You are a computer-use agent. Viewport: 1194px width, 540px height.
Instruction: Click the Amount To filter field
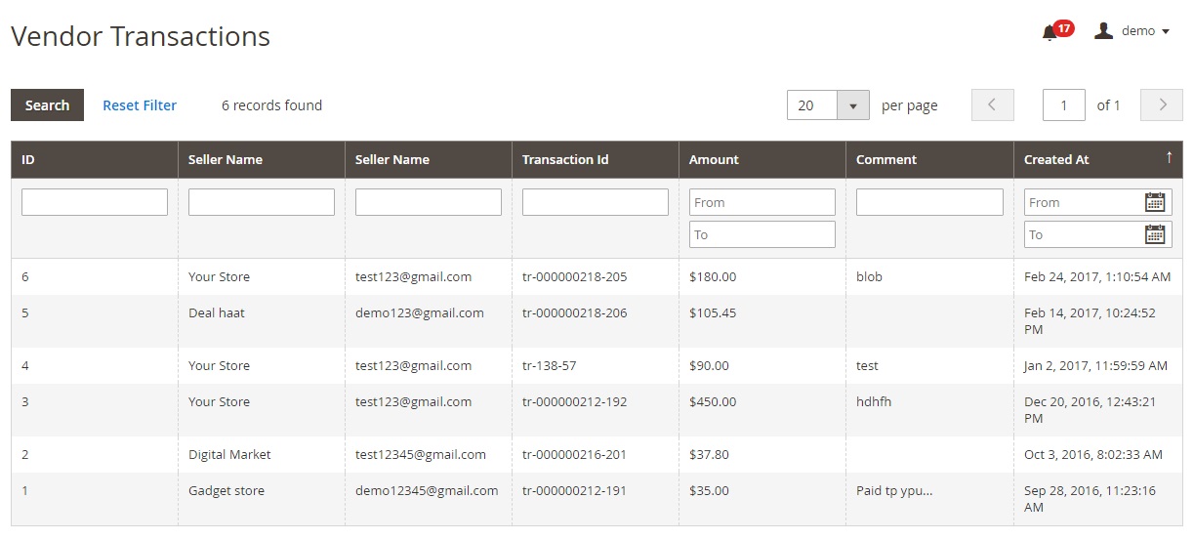(x=762, y=234)
